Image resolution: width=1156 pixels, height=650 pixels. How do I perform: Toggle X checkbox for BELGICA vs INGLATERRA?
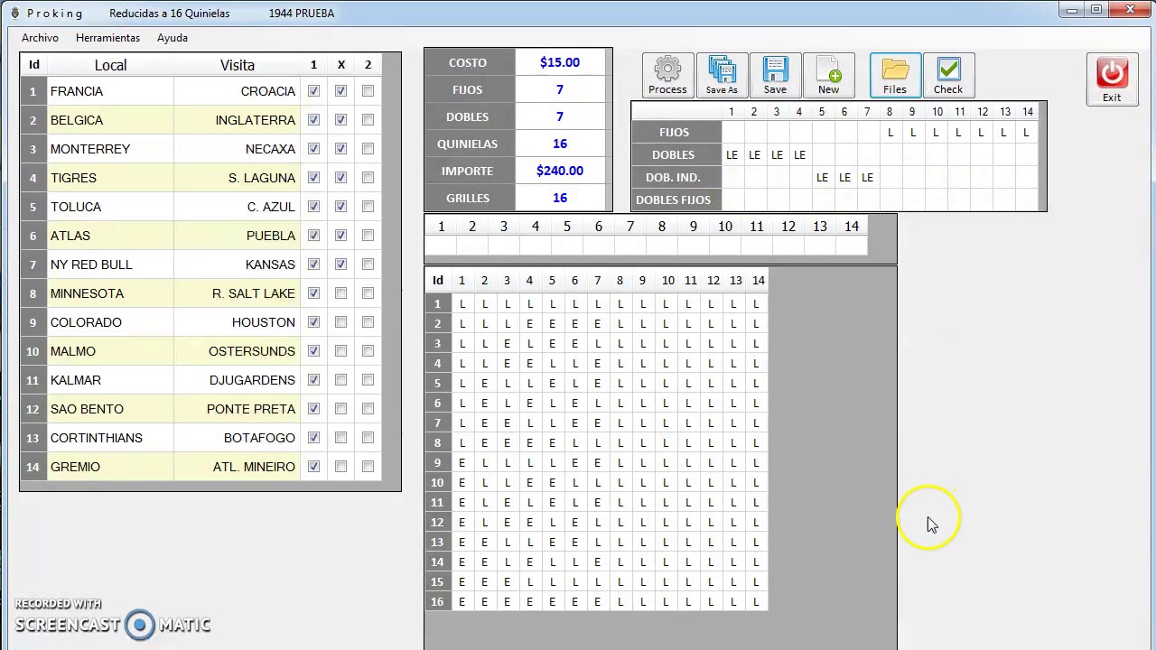click(x=340, y=120)
